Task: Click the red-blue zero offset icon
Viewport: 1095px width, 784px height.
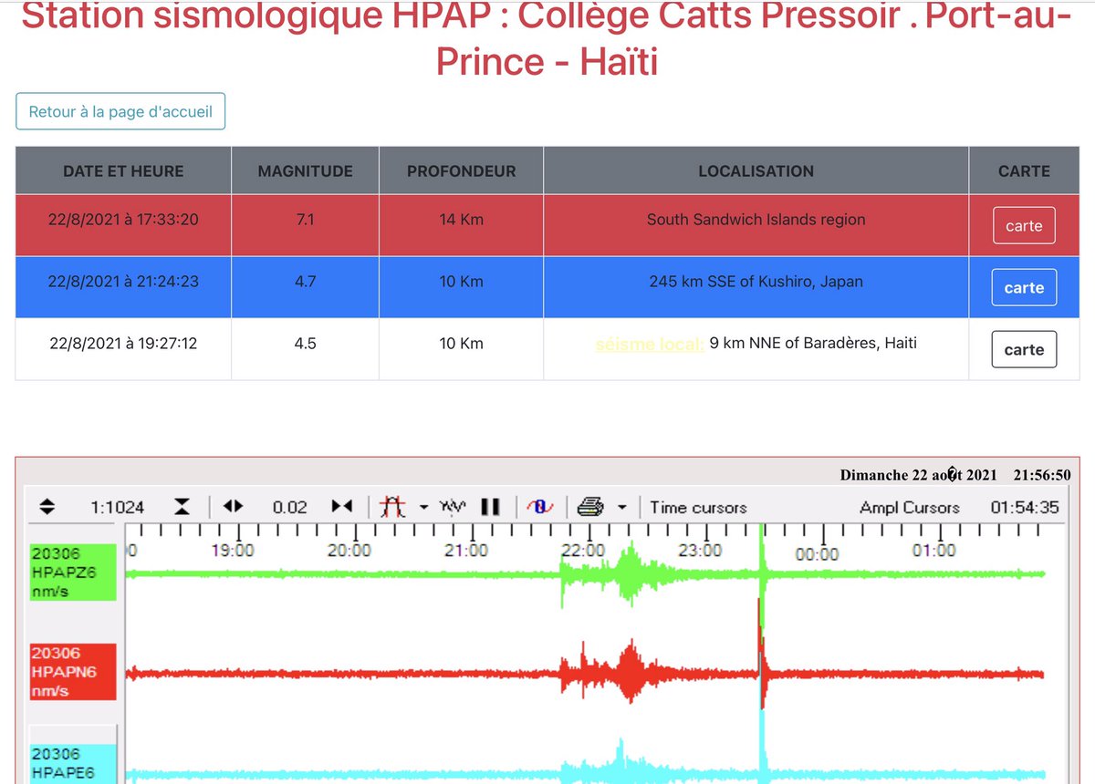Action: [540, 507]
